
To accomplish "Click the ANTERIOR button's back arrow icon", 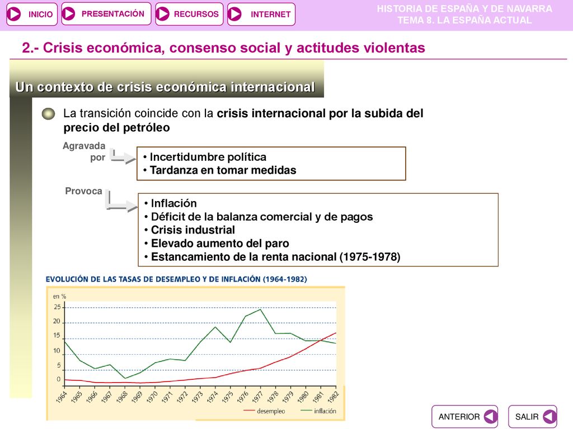I will (490, 417).
